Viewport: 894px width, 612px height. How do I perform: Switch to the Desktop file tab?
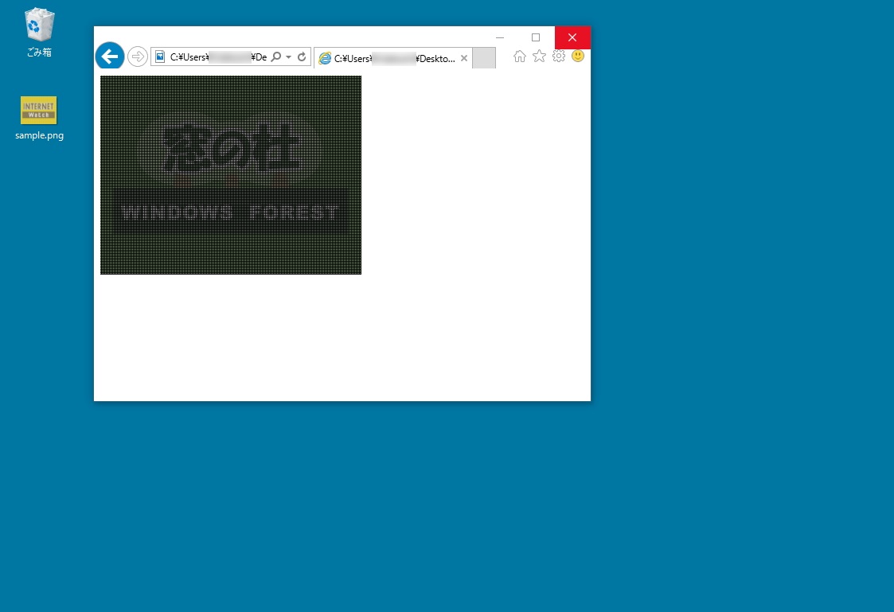[x=390, y=58]
